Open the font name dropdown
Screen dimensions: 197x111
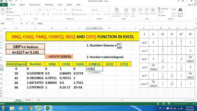[38, 10]
